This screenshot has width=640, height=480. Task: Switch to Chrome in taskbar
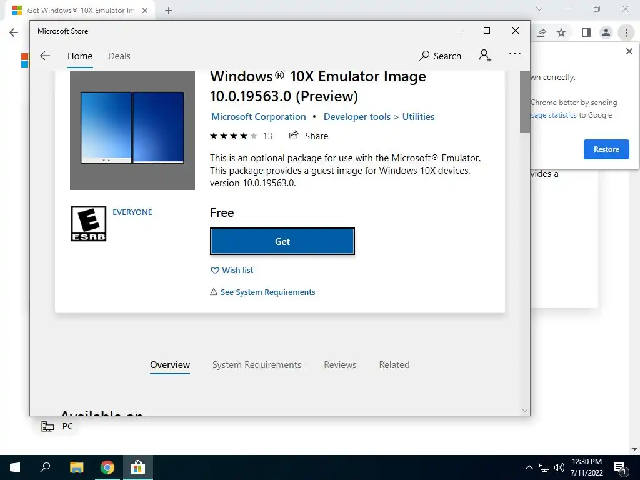click(107, 467)
